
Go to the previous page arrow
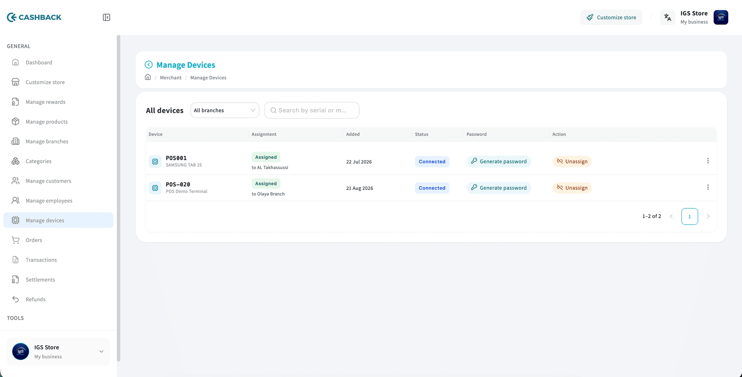pyautogui.click(x=671, y=216)
